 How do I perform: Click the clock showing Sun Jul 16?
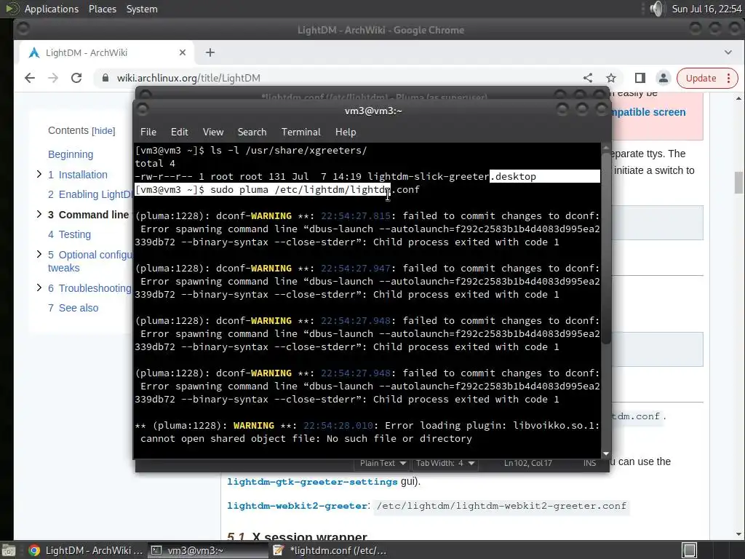pyautogui.click(x=706, y=9)
